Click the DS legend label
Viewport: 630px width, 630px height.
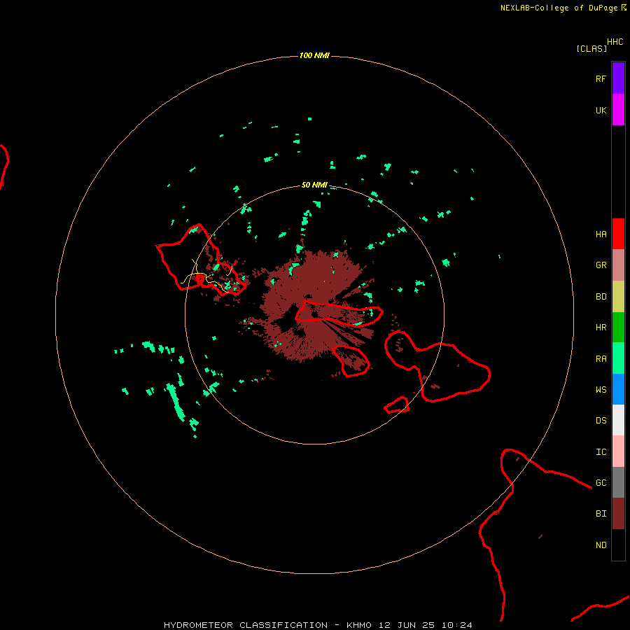tap(601, 421)
